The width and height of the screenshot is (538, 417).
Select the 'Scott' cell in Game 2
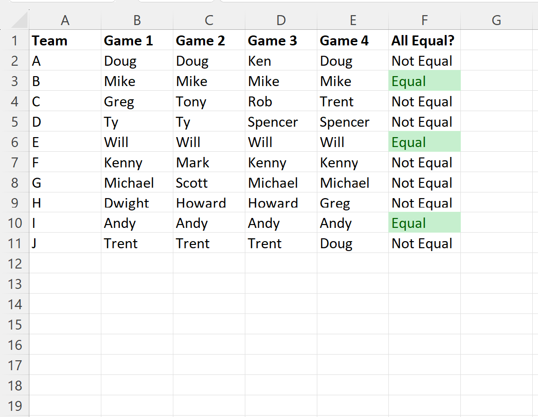pyautogui.click(x=209, y=182)
